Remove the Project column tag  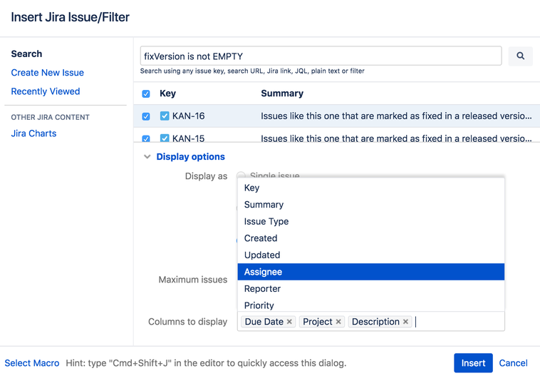(338, 322)
